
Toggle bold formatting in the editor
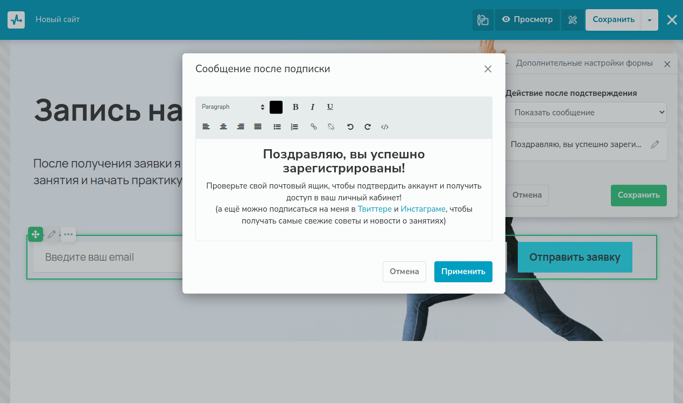coord(295,107)
